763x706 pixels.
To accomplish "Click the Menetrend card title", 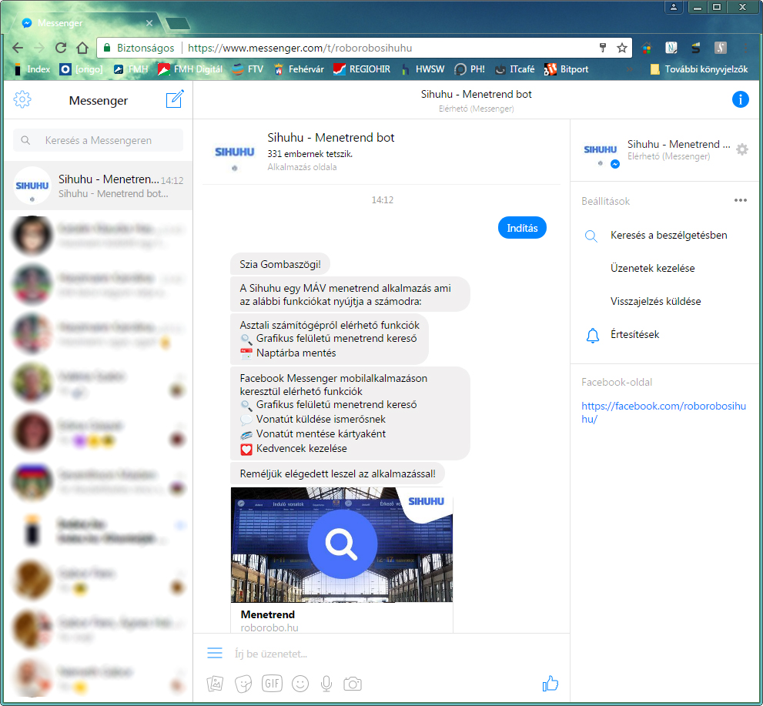I will click(x=268, y=614).
